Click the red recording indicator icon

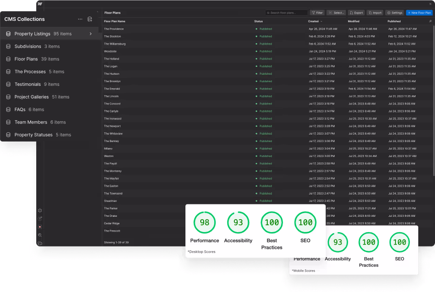click(x=40, y=226)
